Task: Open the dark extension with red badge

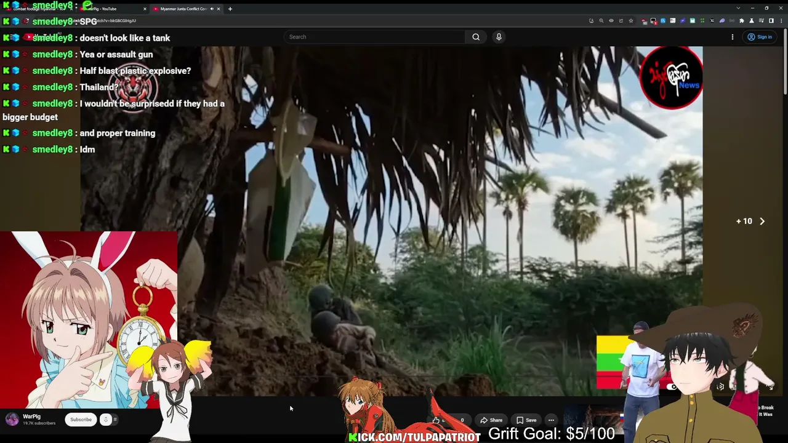Action: pos(653,21)
